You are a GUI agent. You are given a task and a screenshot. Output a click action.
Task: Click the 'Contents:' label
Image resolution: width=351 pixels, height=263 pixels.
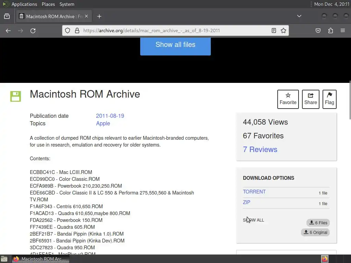click(x=40, y=159)
